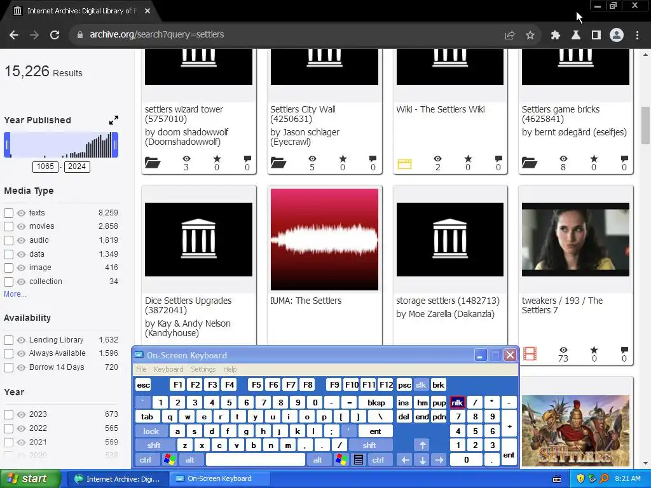Open the File menu in On-Screen Keyboard
The height and width of the screenshot is (488, 651).
[141, 369]
